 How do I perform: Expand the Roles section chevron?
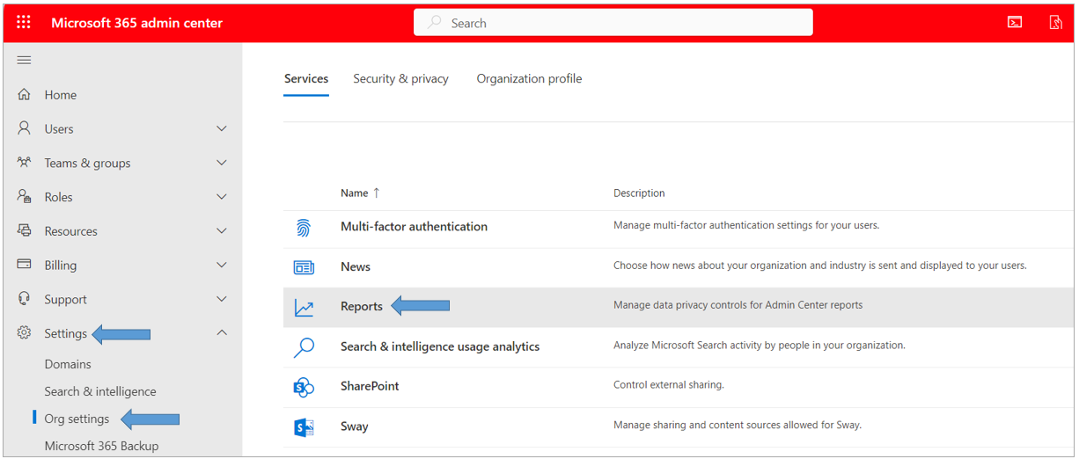(x=222, y=197)
